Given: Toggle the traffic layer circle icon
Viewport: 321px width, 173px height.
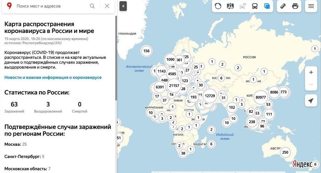Looking at the screenshot, I should [218, 6].
